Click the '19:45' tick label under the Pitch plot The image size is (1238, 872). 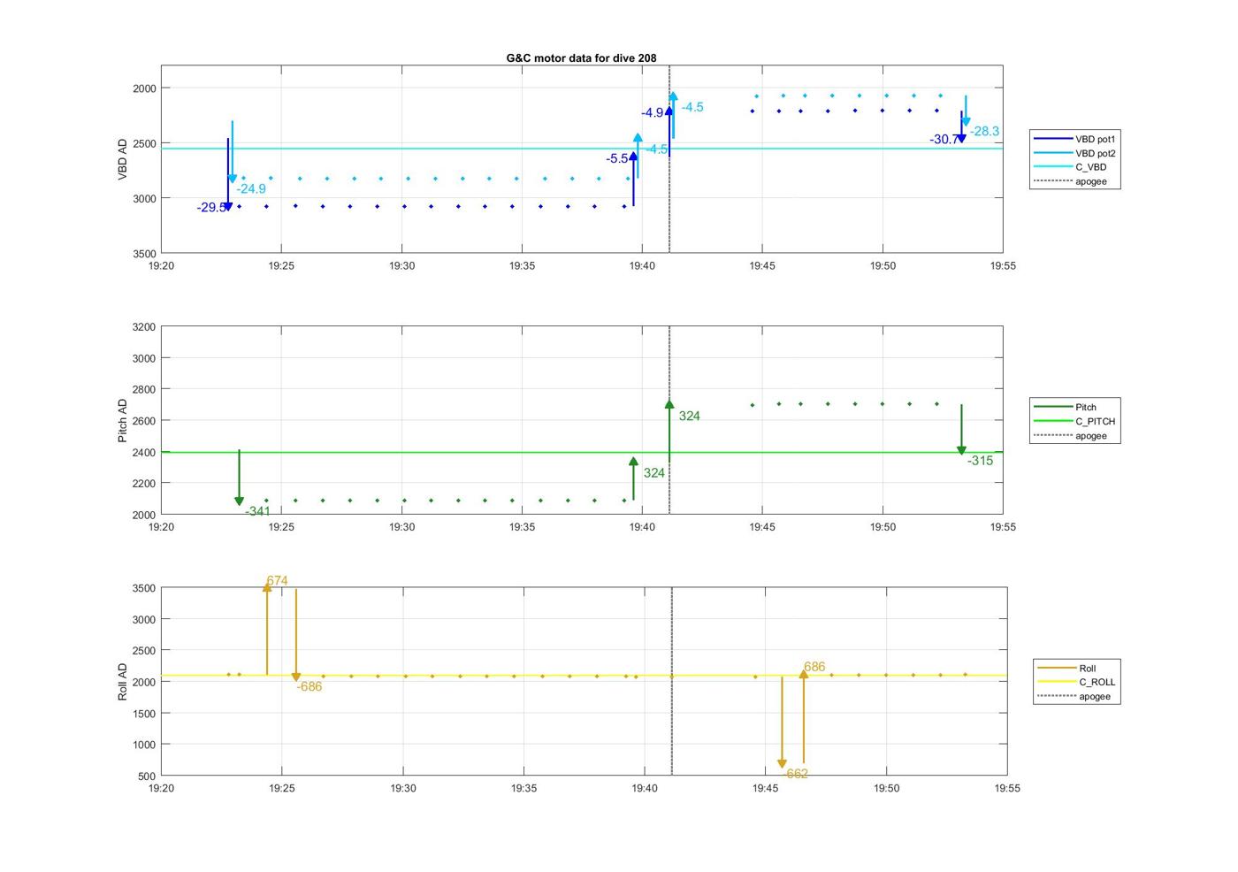[x=762, y=527]
